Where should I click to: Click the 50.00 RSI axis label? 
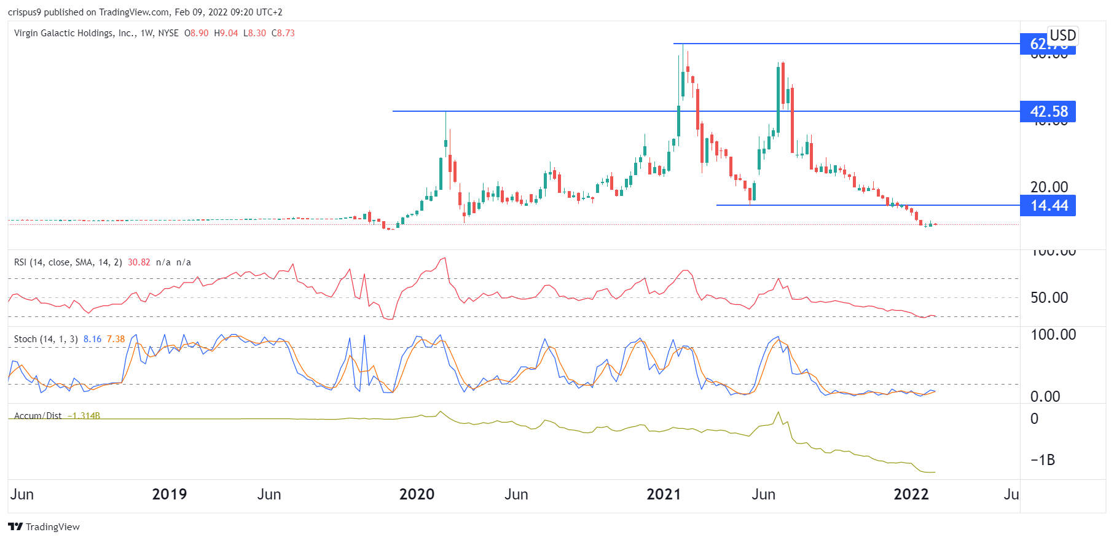1049,298
